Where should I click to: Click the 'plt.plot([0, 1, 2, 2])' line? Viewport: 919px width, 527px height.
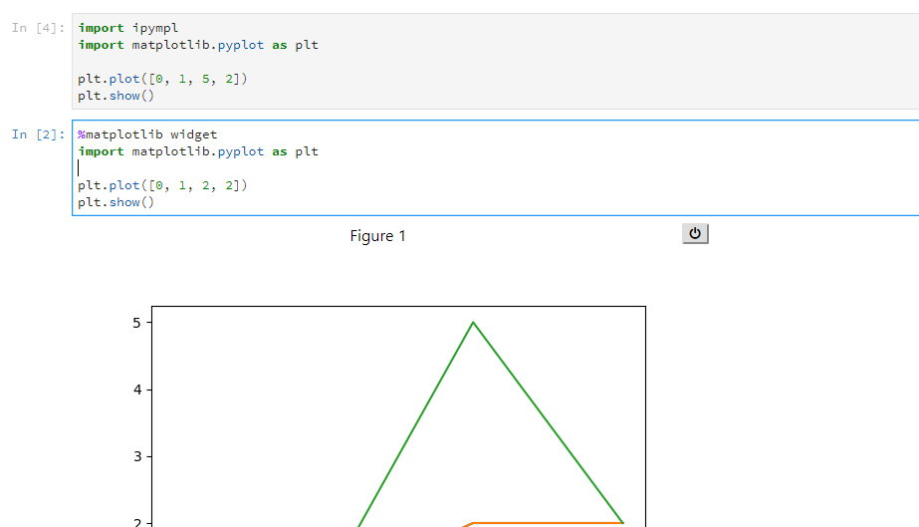(163, 186)
